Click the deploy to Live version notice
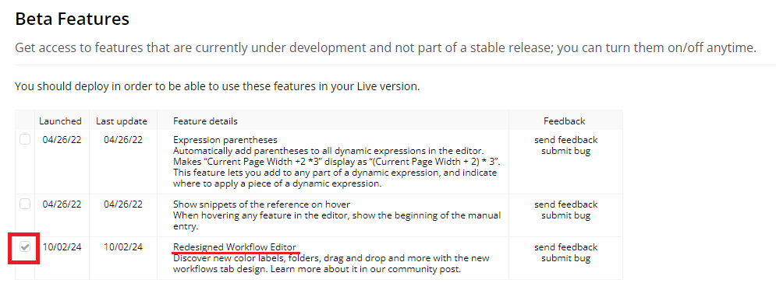The height and width of the screenshot is (297, 776). click(x=218, y=86)
